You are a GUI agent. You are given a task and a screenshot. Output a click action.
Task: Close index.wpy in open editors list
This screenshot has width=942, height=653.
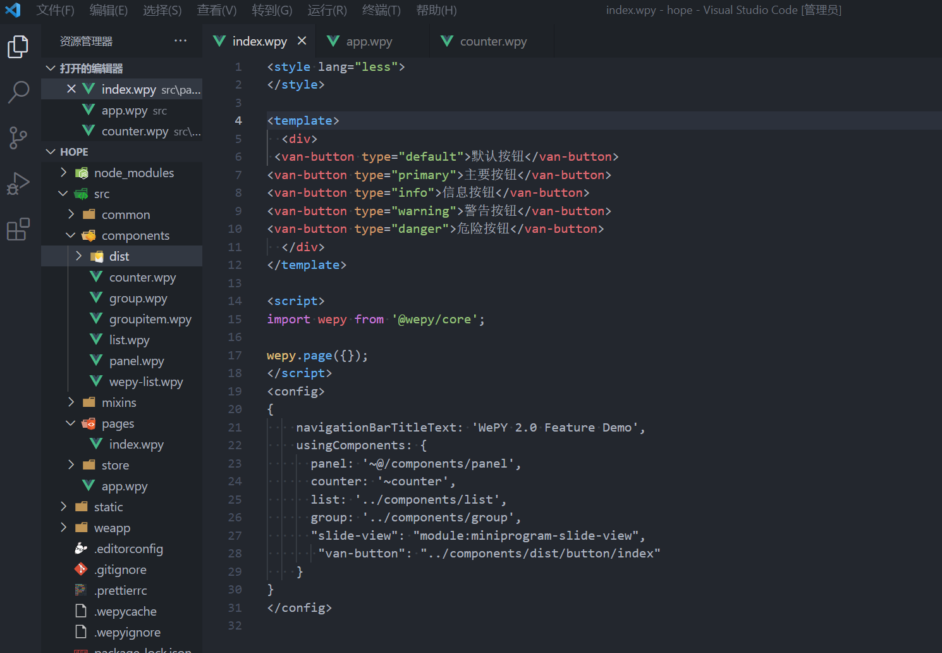71,89
